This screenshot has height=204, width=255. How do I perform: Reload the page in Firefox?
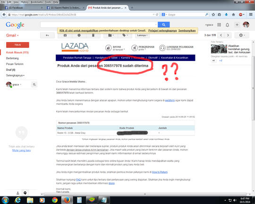(157, 15)
